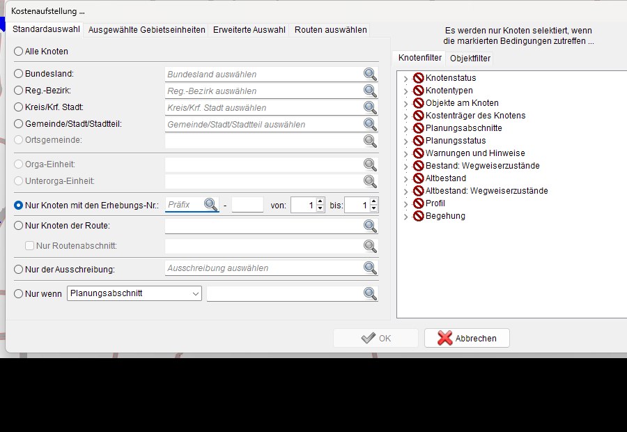Open the Planungsabschnitt dropdown
This screenshot has width=627, height=432.
pyautogui.click(x=134, y=293)
